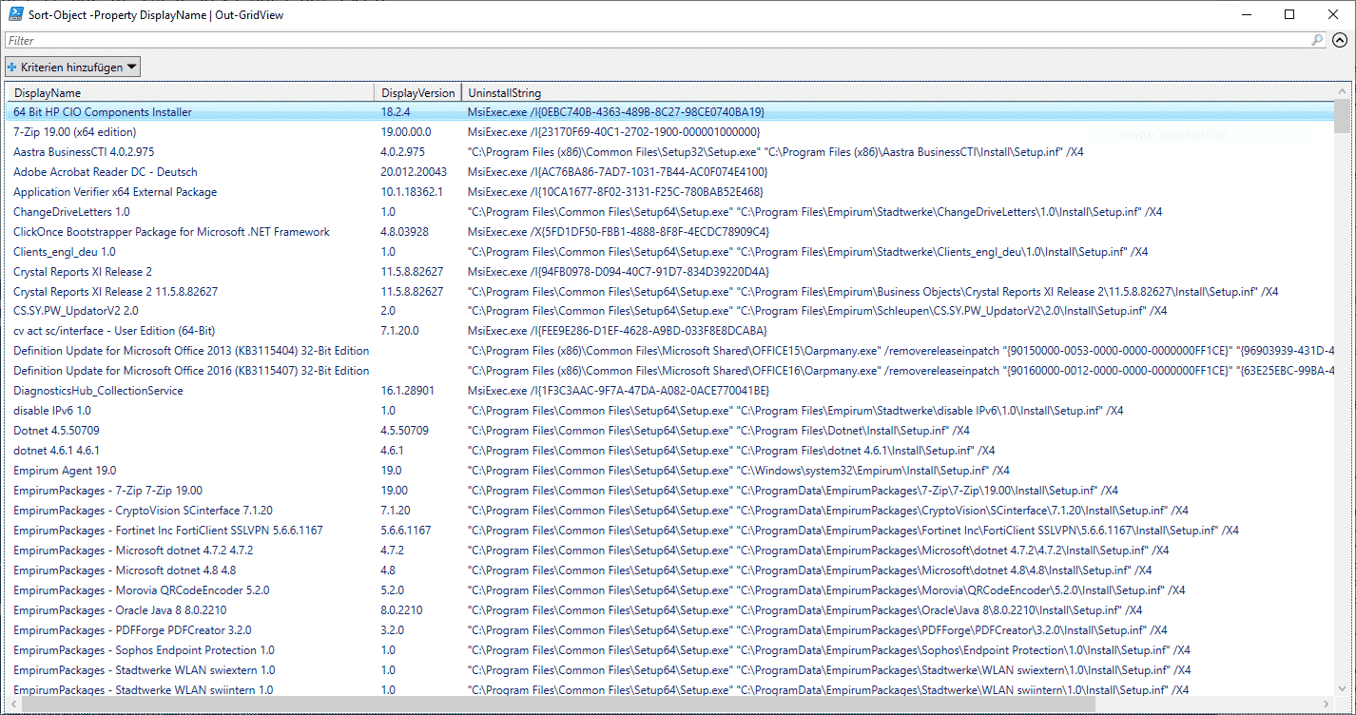Sort the list by the DisplayVersion column
Viewport: 1356px width, 715px height.
416,92
